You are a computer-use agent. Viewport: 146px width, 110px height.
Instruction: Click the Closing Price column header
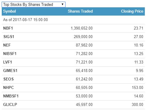[x=132, y=11]
